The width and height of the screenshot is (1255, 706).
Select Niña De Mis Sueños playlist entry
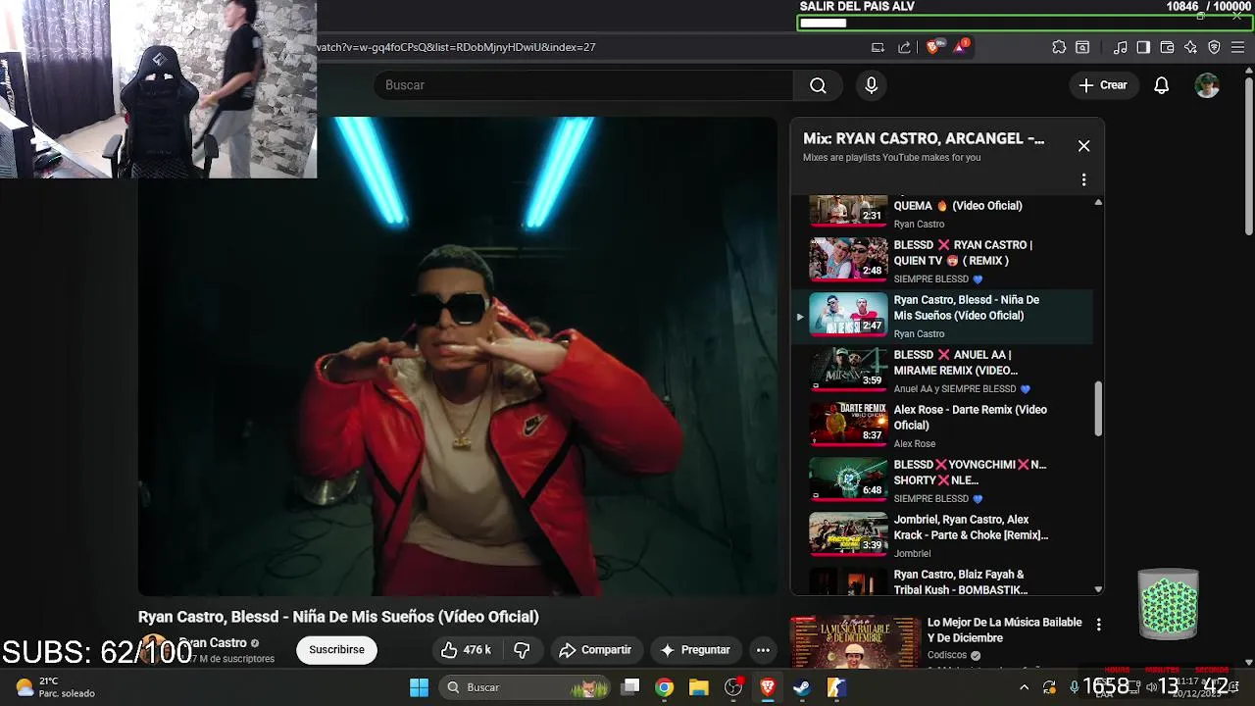[941, 316]
